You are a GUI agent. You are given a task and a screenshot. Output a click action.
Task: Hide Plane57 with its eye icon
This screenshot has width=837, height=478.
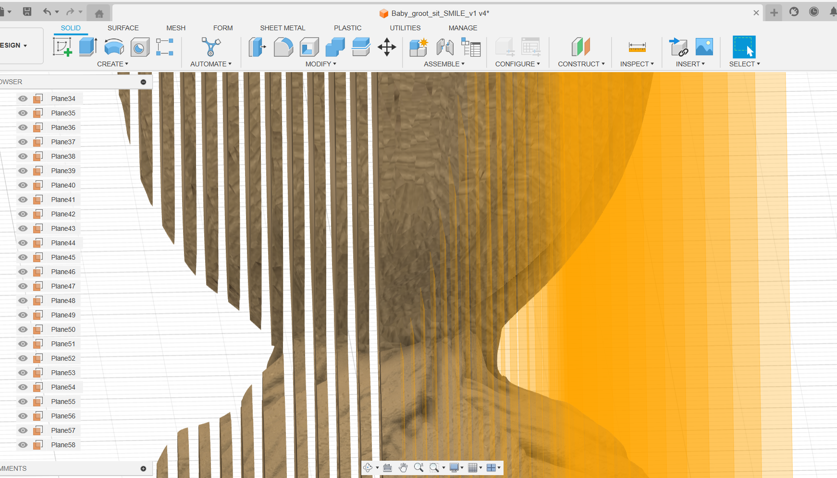tap(23, 430)
